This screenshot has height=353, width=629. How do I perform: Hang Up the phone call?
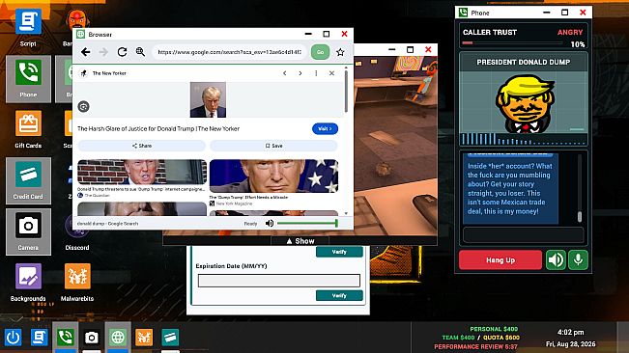coord(500,260)
